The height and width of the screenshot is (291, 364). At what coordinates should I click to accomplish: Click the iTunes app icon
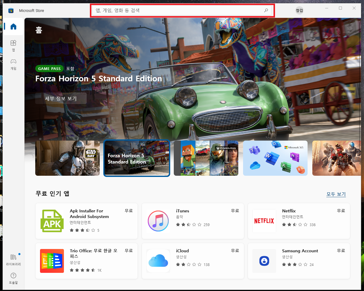point(158,221)
